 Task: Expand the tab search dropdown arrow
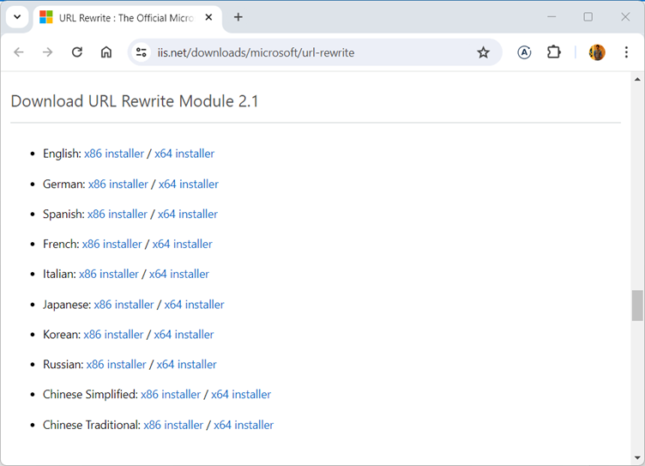pyautogui.click(x=16, y=17)
